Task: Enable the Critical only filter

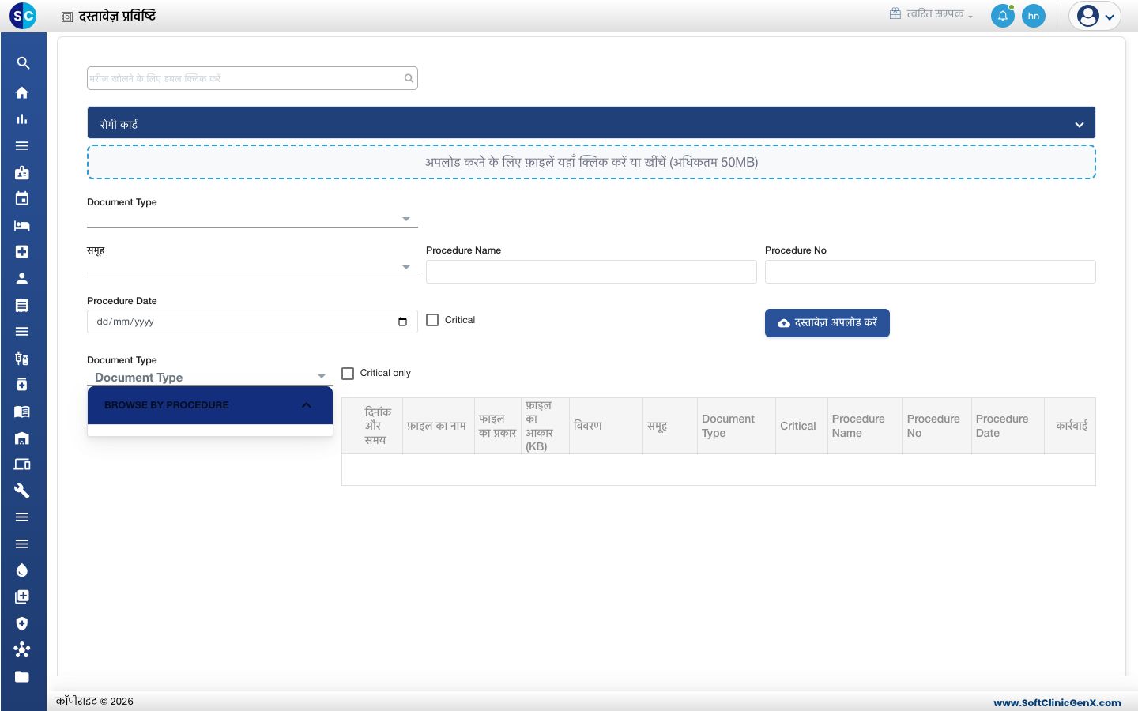Action: [x=348, y=374]
